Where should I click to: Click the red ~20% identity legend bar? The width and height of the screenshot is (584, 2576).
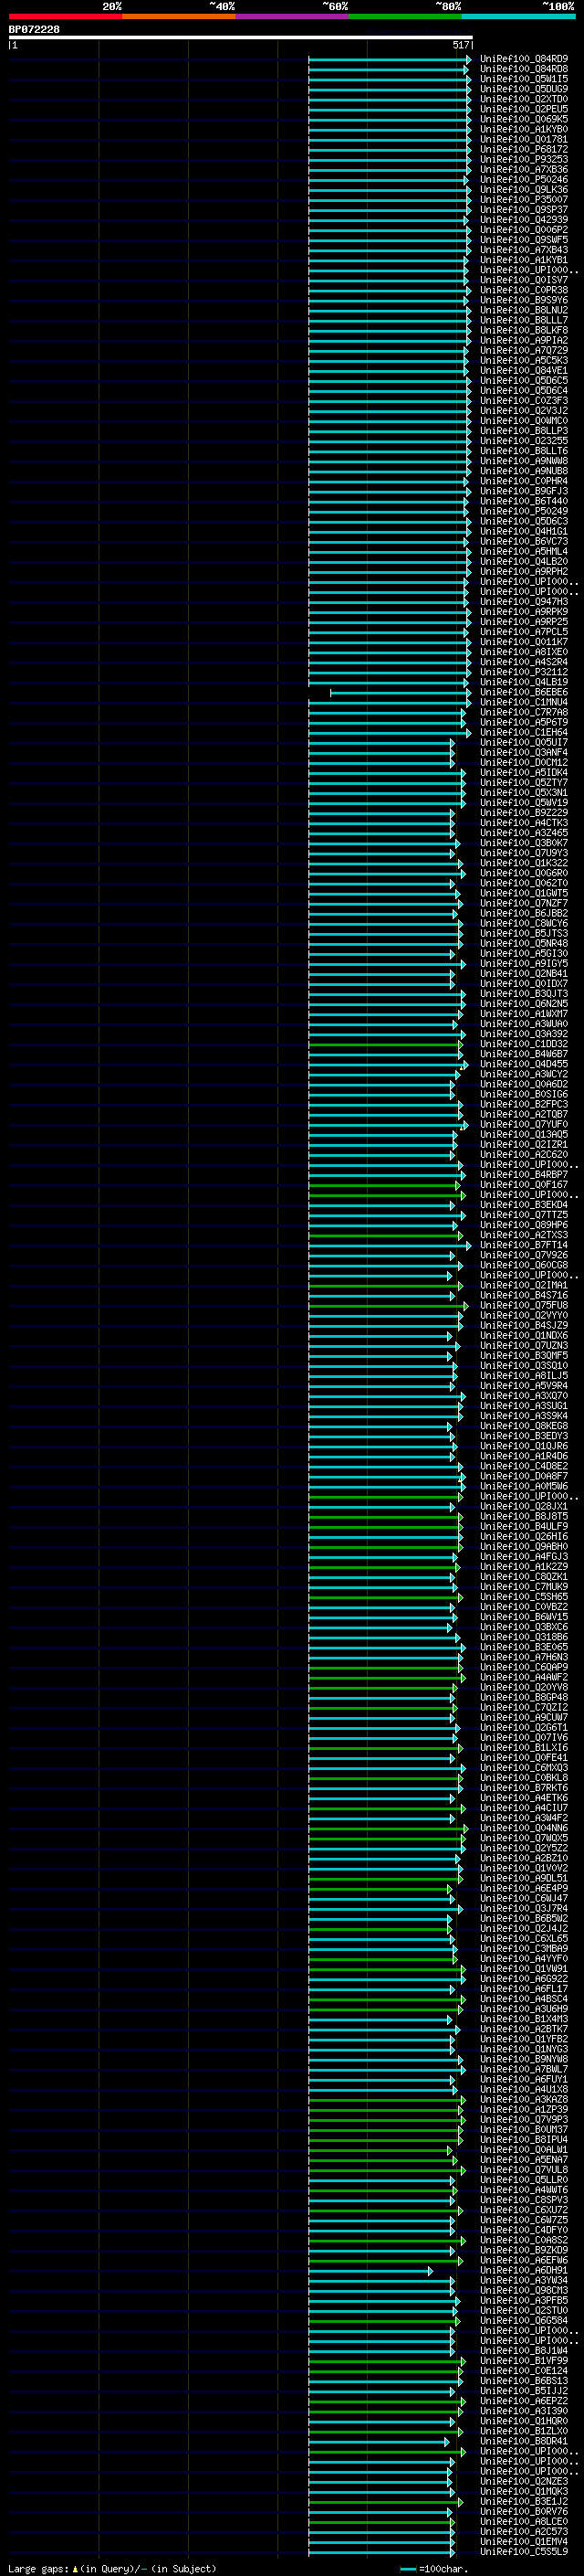(x=65, y=16)
